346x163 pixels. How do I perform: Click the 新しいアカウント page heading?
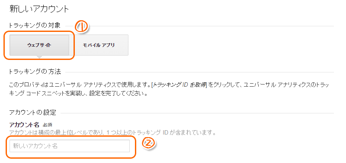click(x=39, y=9)
